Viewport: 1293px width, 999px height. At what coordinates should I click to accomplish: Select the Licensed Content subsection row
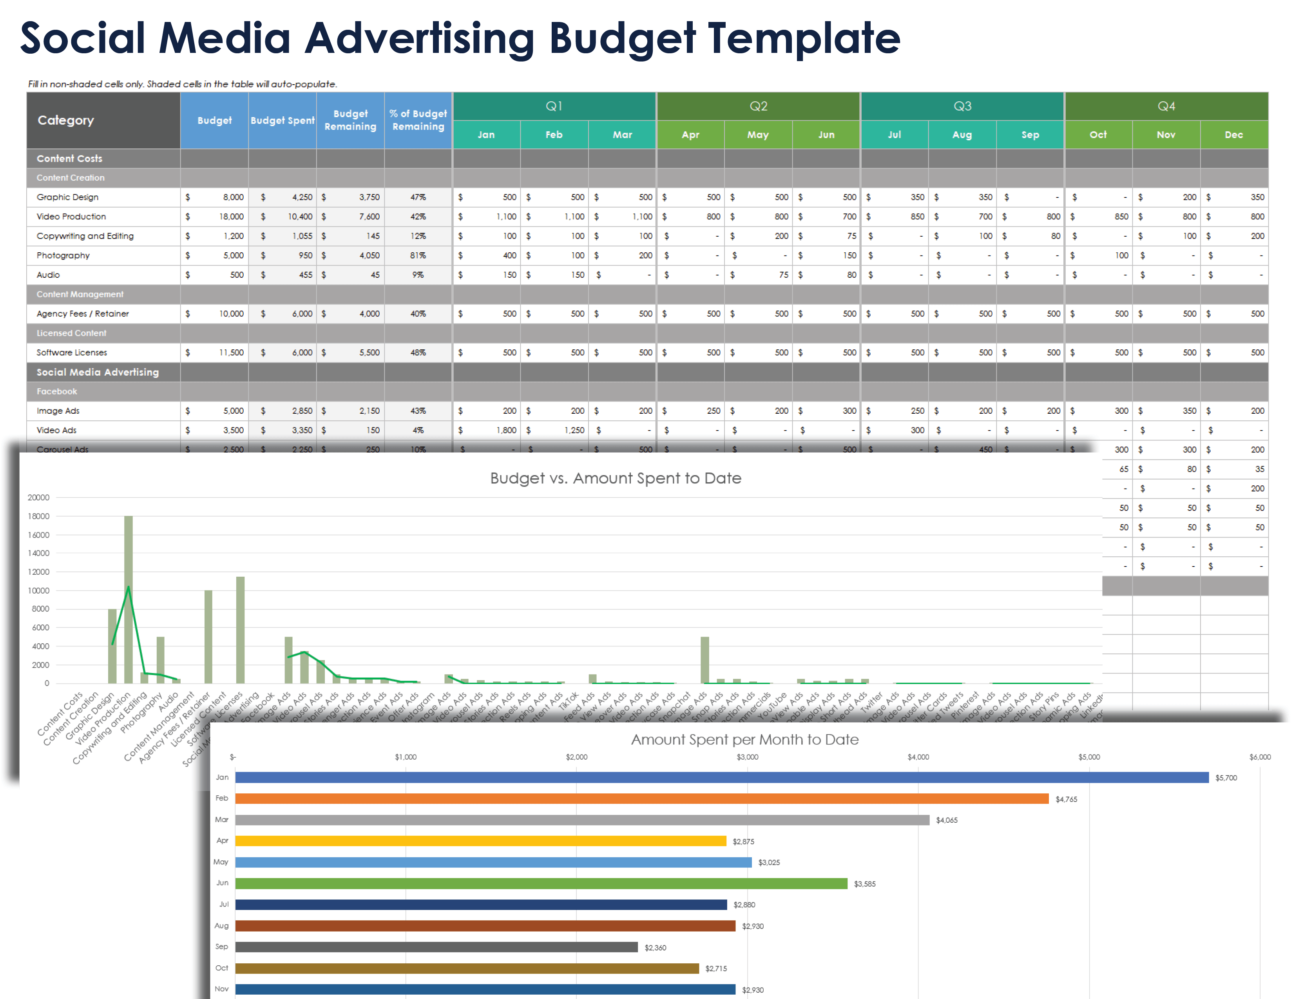coord(647,333)
